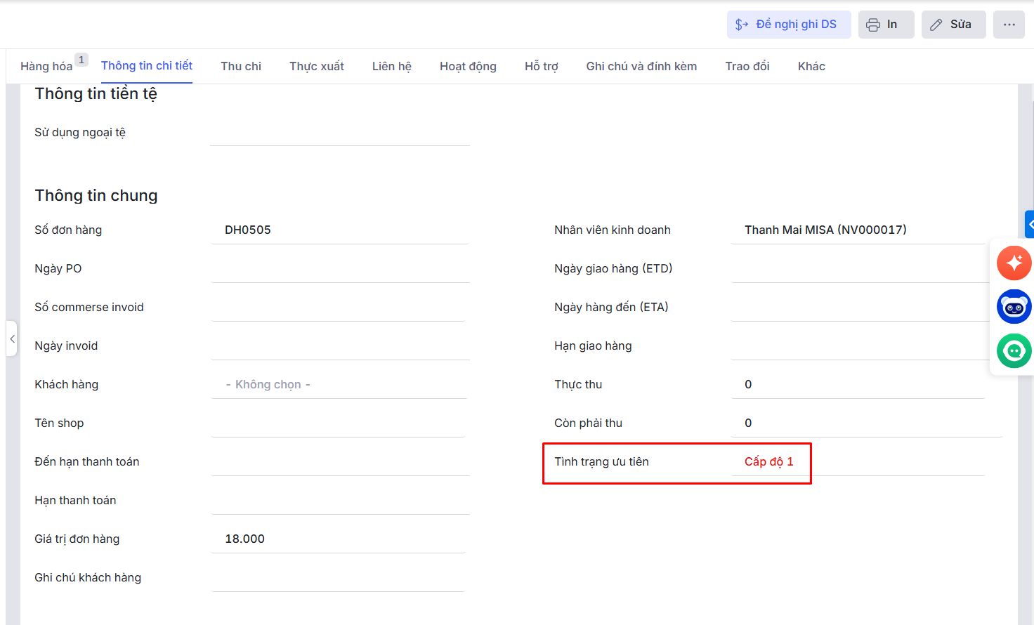Go to the Thực xuất tab
Image resolution: width=1034 pixels, height=625 pixels.
tap(316, 66)
